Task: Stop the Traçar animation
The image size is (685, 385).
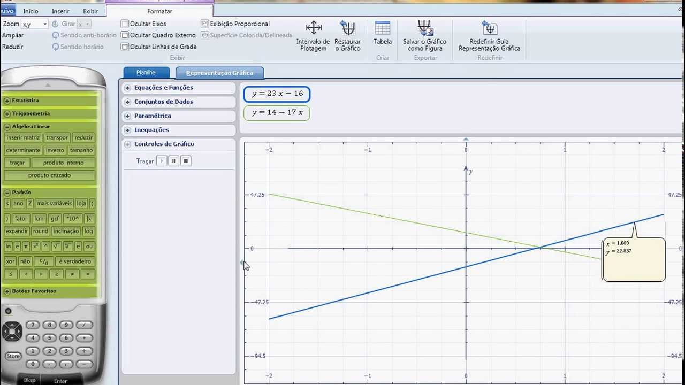Action: pyautogui.click(x=186, y=161)
